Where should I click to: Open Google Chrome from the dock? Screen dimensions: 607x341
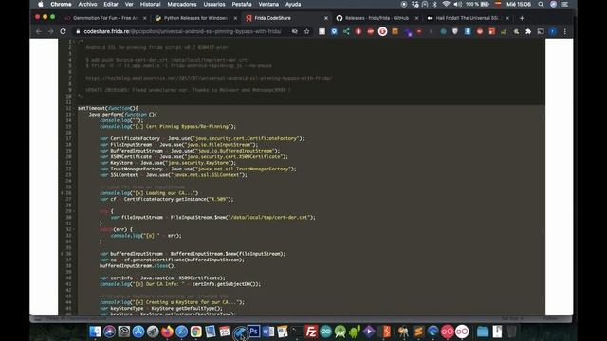196,332
